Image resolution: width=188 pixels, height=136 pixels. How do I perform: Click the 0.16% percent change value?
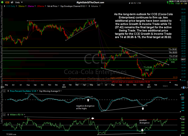(x=171, y=4)
